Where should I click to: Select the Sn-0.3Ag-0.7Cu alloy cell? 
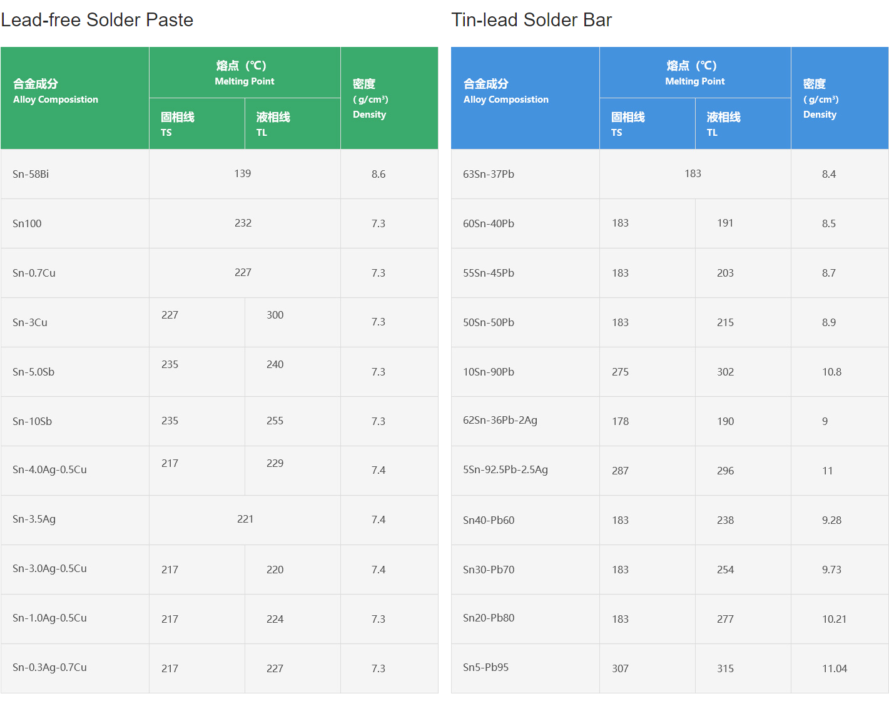[x=49, y=667]
